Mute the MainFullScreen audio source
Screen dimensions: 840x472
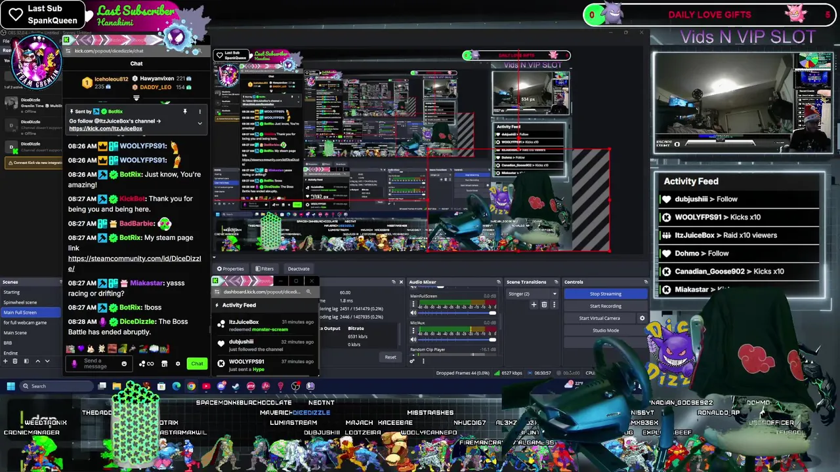pyautogui.click(x=413, y=313)
